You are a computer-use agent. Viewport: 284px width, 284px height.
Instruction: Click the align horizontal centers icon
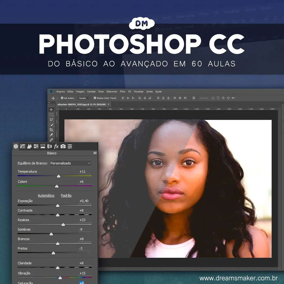click(145, 98)
